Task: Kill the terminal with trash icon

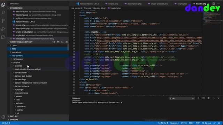Action: pos(208,98)
